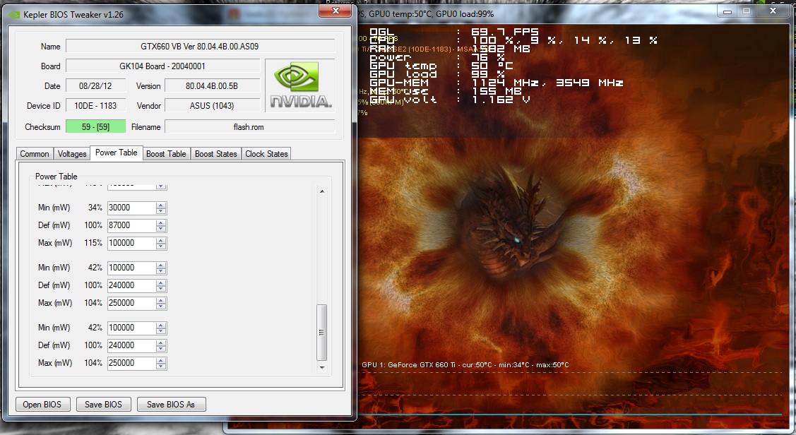The width and height of the screenshot is (796, 435).
Task: Open the Boost Table tab
Action: point(166,154)
